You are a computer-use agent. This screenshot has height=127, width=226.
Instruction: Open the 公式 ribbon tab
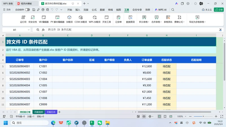(94, 10)
